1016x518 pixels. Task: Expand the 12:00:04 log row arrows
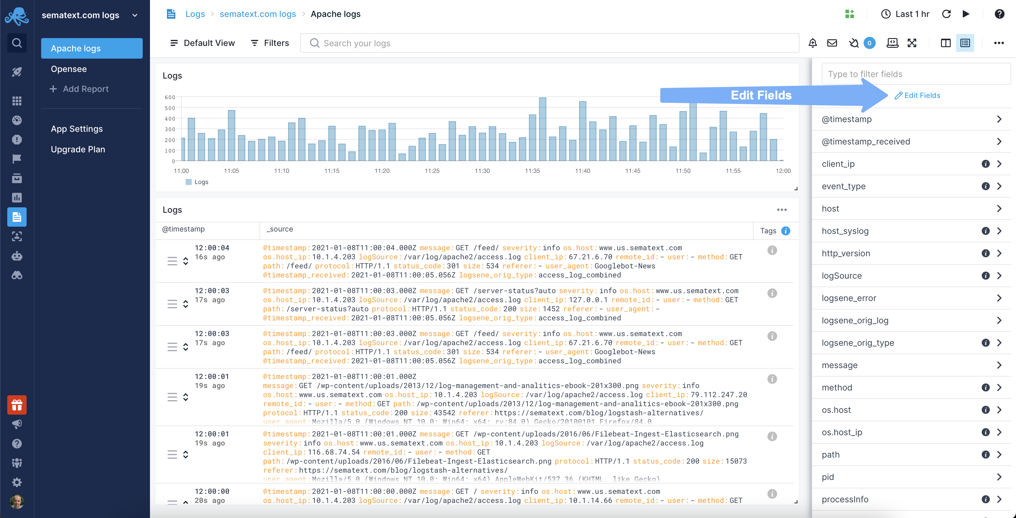(x=185, y=261)
